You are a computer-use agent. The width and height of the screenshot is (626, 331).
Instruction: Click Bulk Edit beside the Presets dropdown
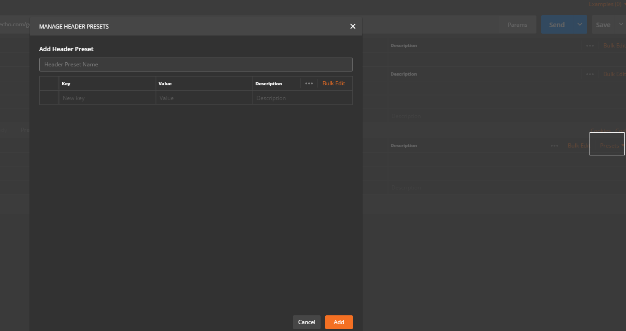[579, 146]
